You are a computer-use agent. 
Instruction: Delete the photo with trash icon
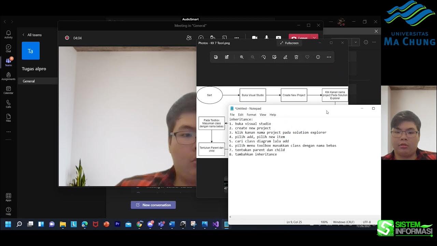click(296, 57)
